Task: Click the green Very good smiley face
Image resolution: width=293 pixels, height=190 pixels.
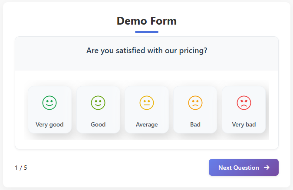Action: (x=49, y=103)
